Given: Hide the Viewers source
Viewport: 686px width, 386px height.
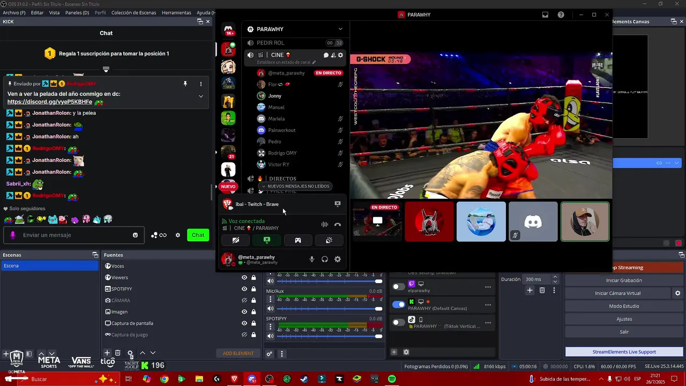Looking at the screenshot, I should [x=244, y=277].
